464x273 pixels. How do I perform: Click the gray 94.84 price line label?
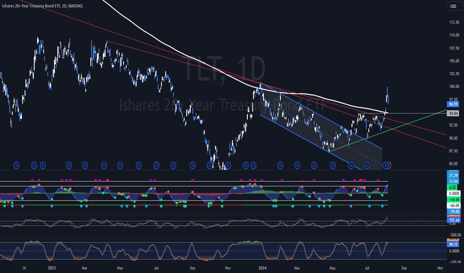click(x=453, y=113)
